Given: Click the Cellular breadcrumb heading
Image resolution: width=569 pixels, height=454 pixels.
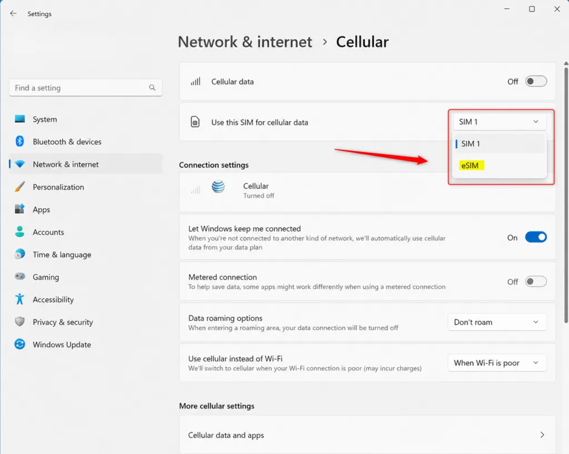Looking at the screenshot, I should coord(362,42).
